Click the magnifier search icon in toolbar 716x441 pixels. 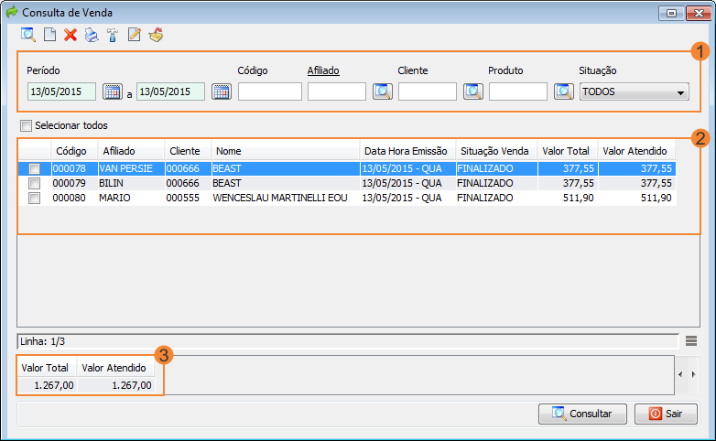(x=28, y=36)
